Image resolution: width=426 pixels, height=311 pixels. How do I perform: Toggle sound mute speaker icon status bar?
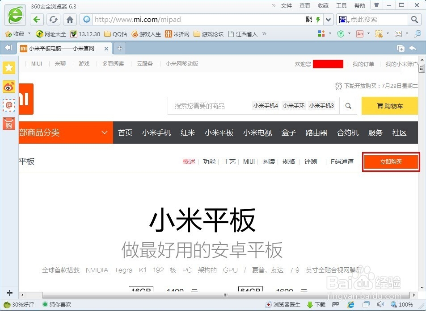pyautogui.click(x=380, y=304)
